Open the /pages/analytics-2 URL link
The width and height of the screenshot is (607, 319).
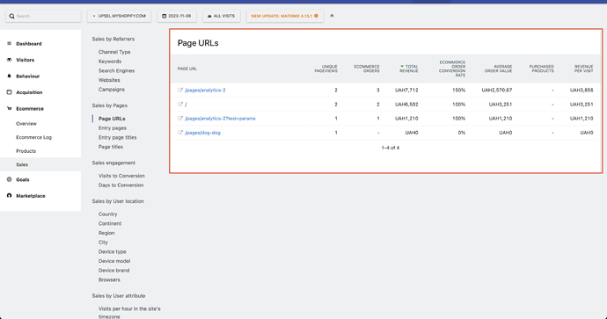click(x=205, y=91)
